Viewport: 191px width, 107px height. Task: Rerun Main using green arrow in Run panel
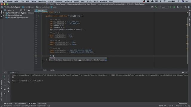[5, 76]
